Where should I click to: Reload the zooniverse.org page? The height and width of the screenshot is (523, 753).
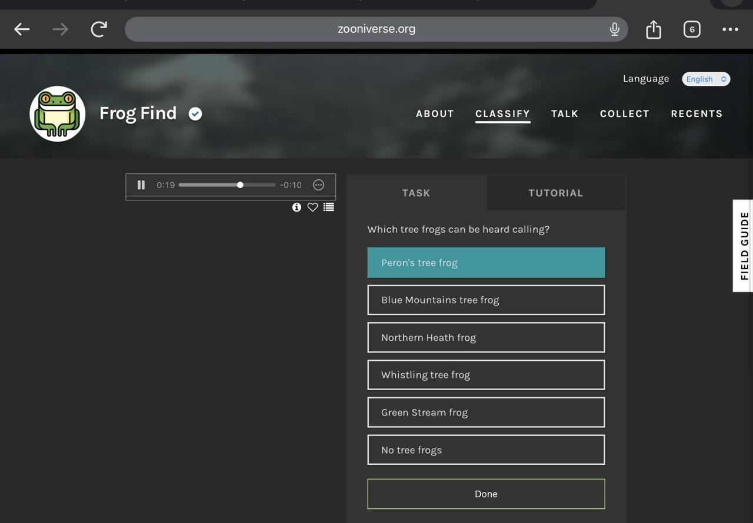click(99, 29)
